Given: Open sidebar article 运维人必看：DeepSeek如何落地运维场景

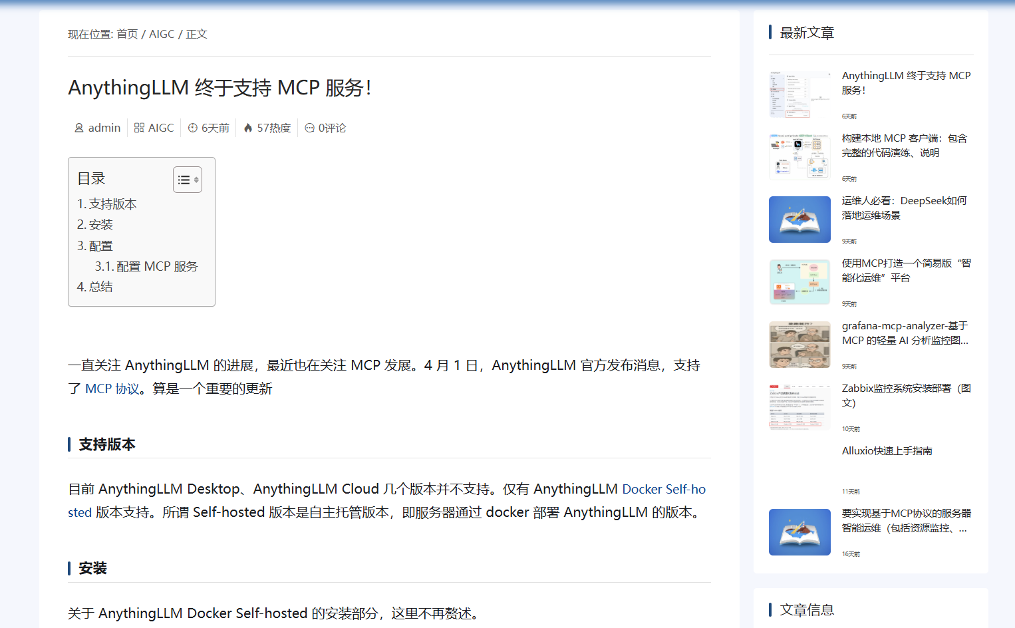Looking at the screenshot, I should [x=905, y=208].
